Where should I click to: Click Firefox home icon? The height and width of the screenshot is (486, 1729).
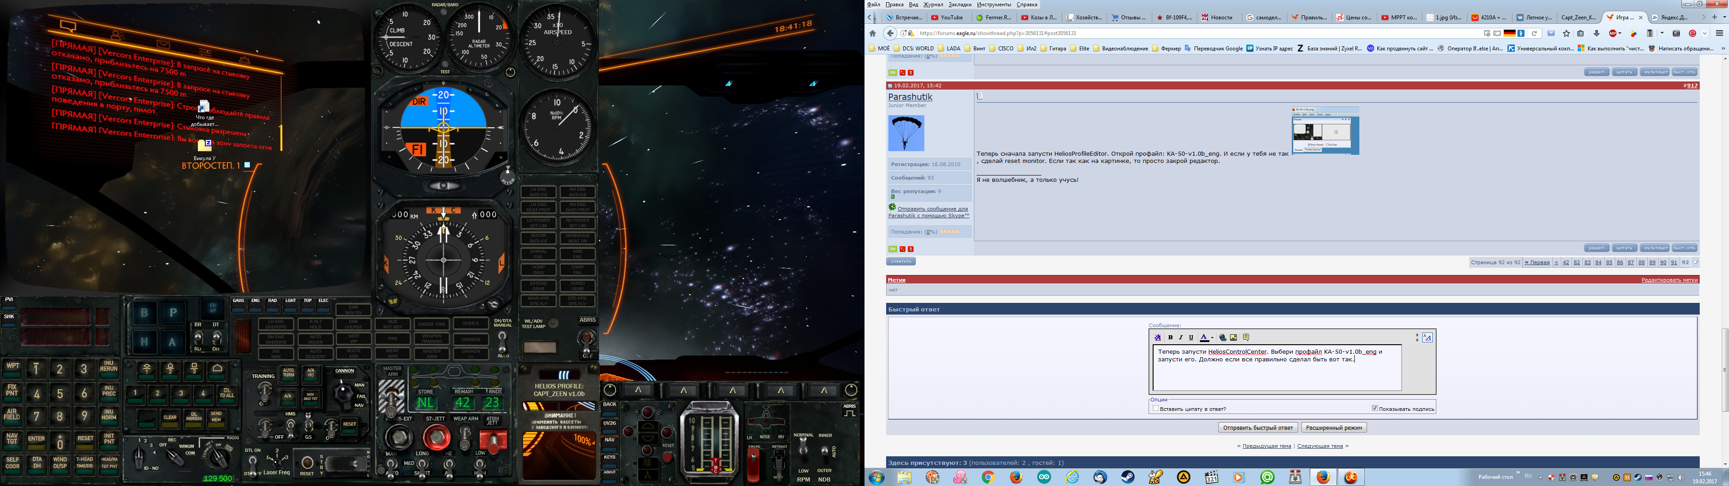(873, 33)
